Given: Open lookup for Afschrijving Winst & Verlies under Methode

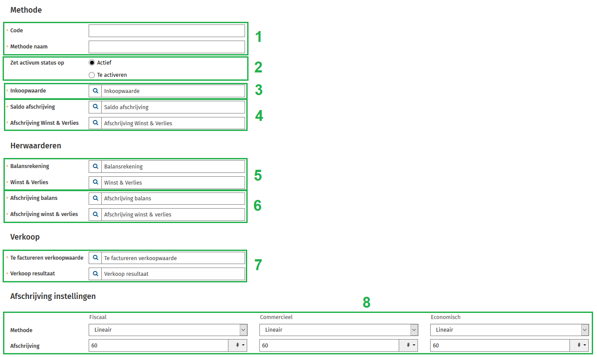Looking at the screenshot, I should click(95, 123).
